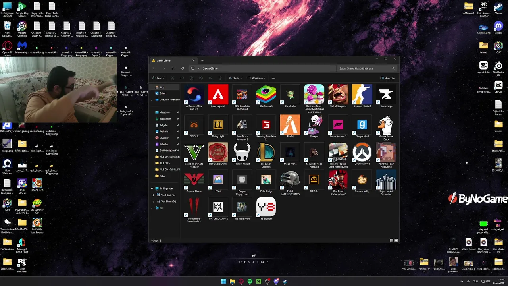Viewport: 508px width, 286px height.
Task: Toggle the Ayrıntılar details pane
Action: coord(388,78)
